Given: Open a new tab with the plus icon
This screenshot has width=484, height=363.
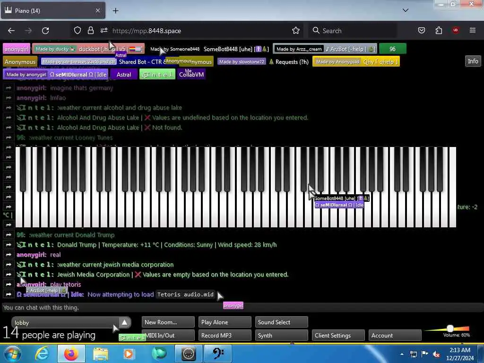Looking at the screenshot, I should pyautogui.click(x=115, y=10).
